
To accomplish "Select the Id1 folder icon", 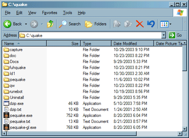I will point(6,74).
